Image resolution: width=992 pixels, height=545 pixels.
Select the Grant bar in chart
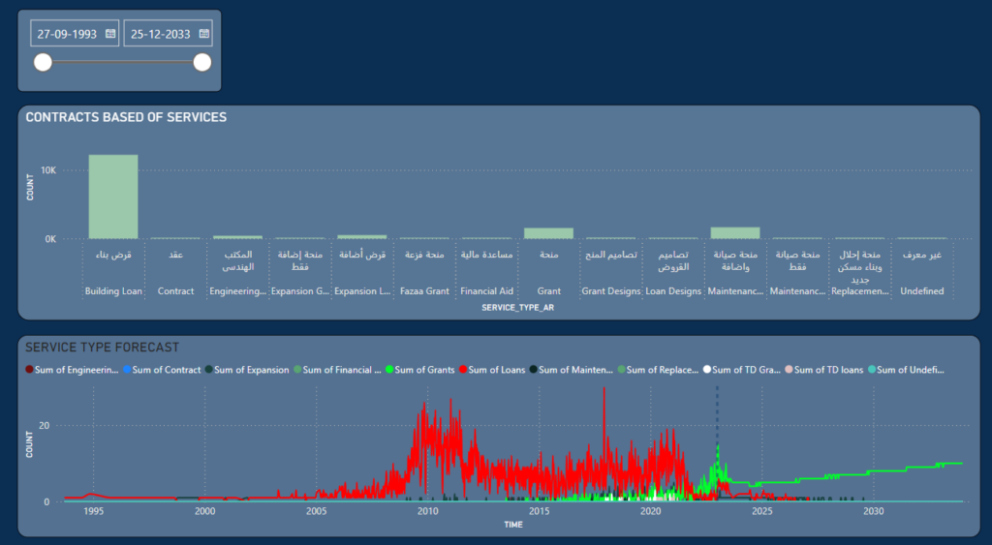pos(548,233)
